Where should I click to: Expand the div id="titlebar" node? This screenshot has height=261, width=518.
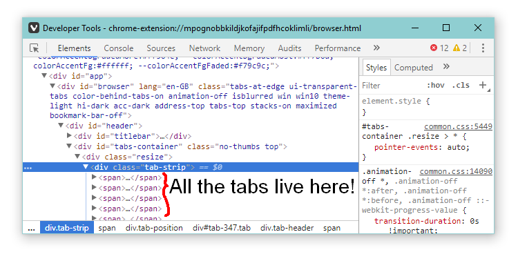click(x=69, y=135)
